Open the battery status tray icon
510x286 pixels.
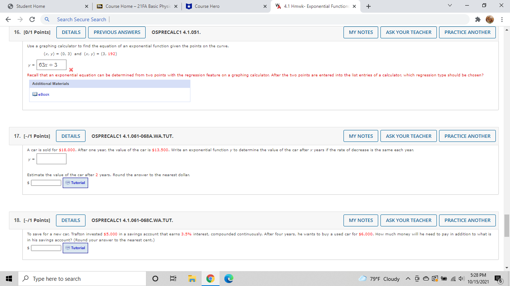click(444, 279)
